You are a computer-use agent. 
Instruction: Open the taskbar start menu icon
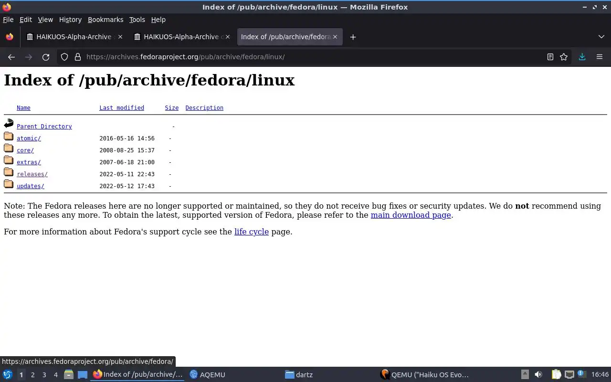8,375
